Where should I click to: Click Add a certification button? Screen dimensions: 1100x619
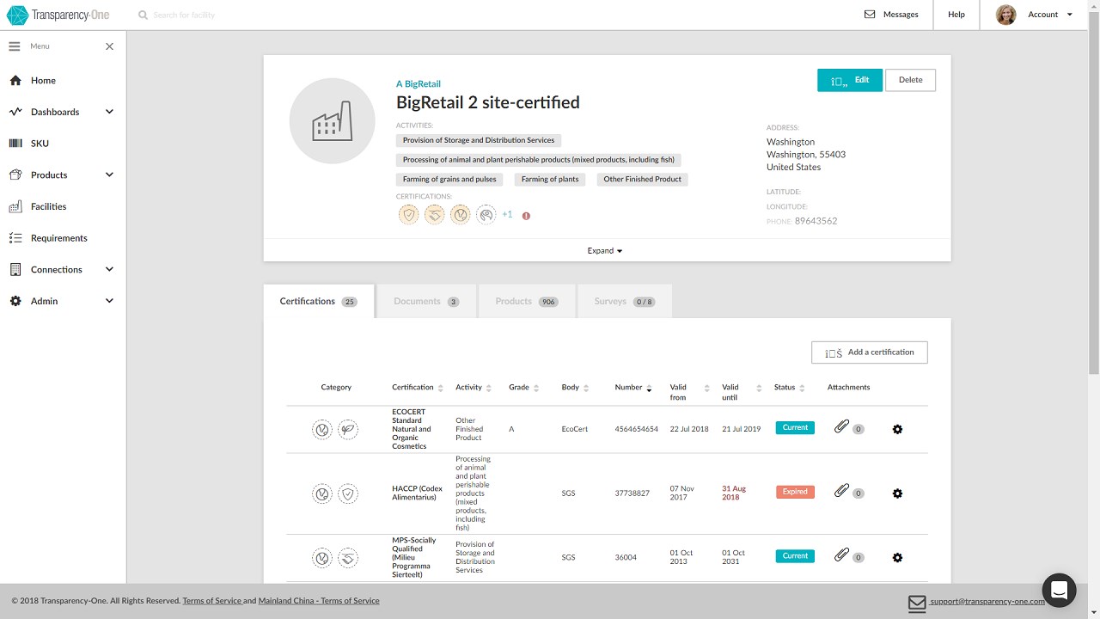(870, 352)
